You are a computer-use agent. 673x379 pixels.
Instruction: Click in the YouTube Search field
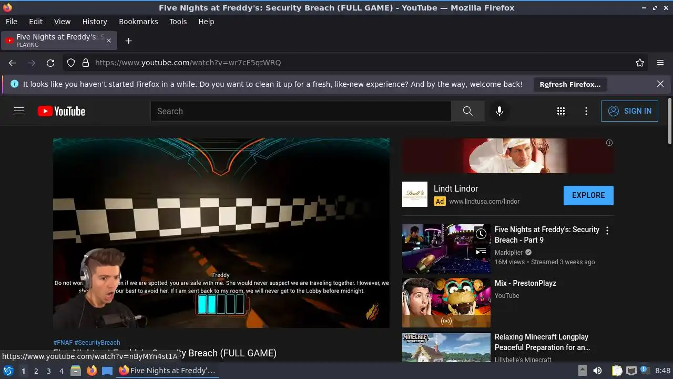[301, 111]
